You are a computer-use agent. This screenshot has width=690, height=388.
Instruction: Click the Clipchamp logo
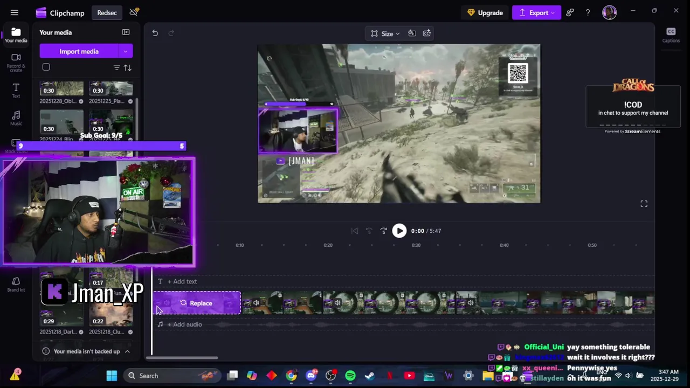(x=41, y=13)
